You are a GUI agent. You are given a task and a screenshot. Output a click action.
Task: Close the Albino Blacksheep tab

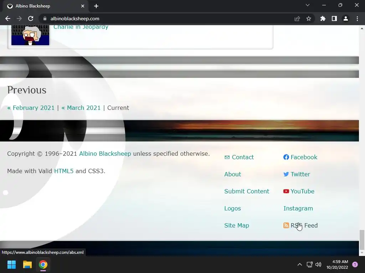[83, 6]
